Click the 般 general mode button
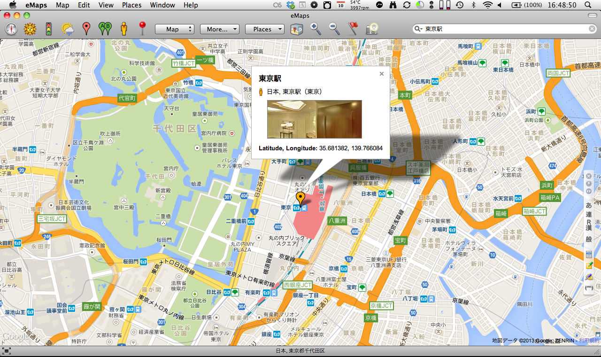 point(589,239)
